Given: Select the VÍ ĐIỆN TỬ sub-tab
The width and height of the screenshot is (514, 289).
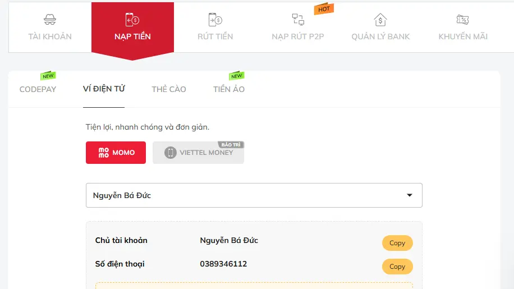Looking at the screenshot, I should [x=104, y=89].
